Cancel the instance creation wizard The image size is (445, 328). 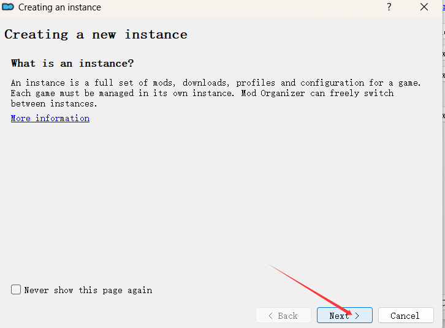pos(405,316)
